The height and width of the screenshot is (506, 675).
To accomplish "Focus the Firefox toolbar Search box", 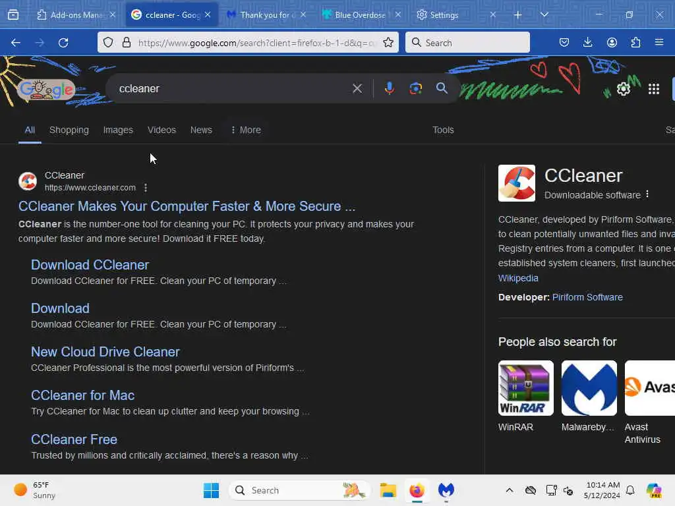I will point(467,43).
